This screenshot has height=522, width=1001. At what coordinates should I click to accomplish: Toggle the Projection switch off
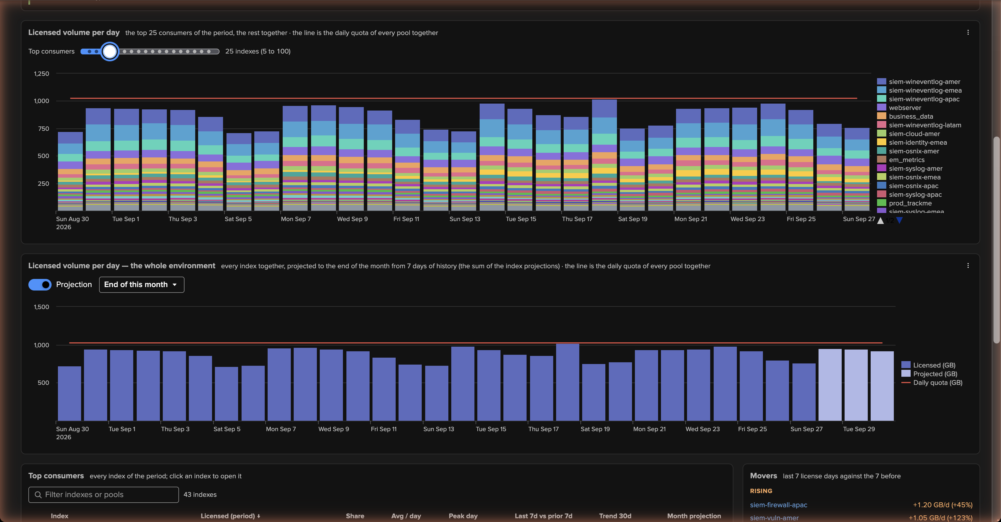(40, 285)
